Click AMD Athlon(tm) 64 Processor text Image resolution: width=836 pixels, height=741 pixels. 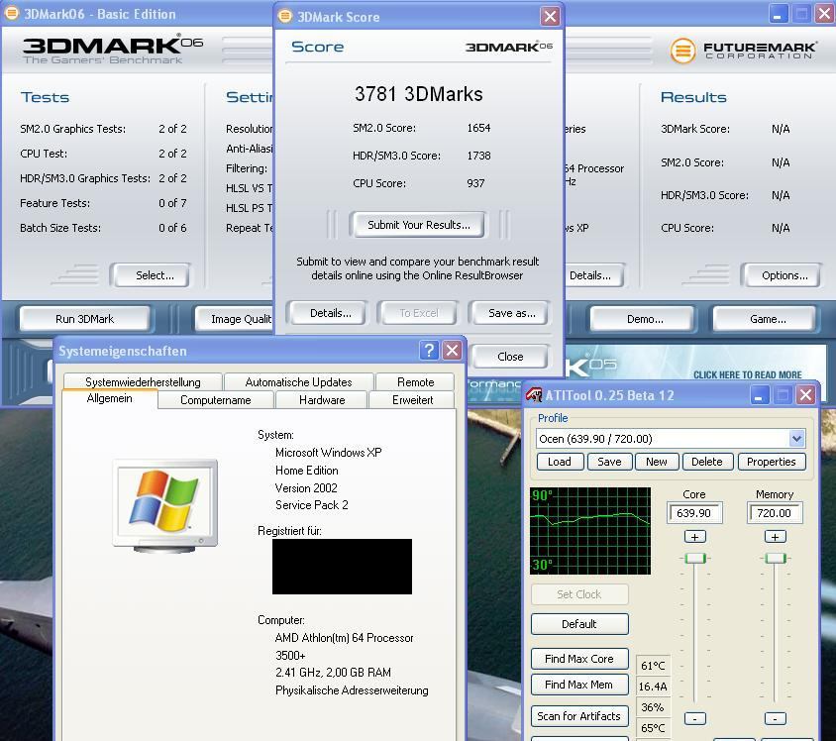[x=344, y=638]
